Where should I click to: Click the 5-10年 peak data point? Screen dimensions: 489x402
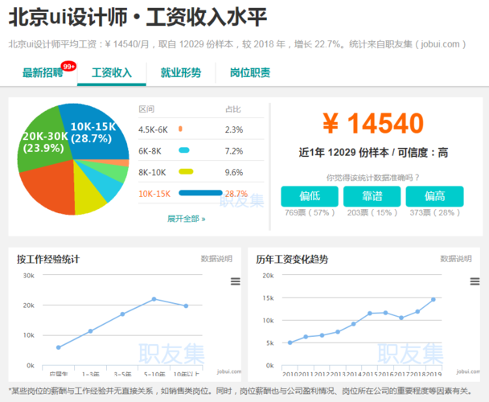(x=154, y=299)
